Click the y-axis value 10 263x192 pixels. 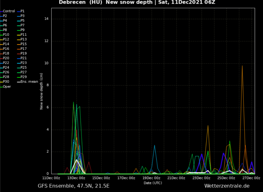[47, 63]
